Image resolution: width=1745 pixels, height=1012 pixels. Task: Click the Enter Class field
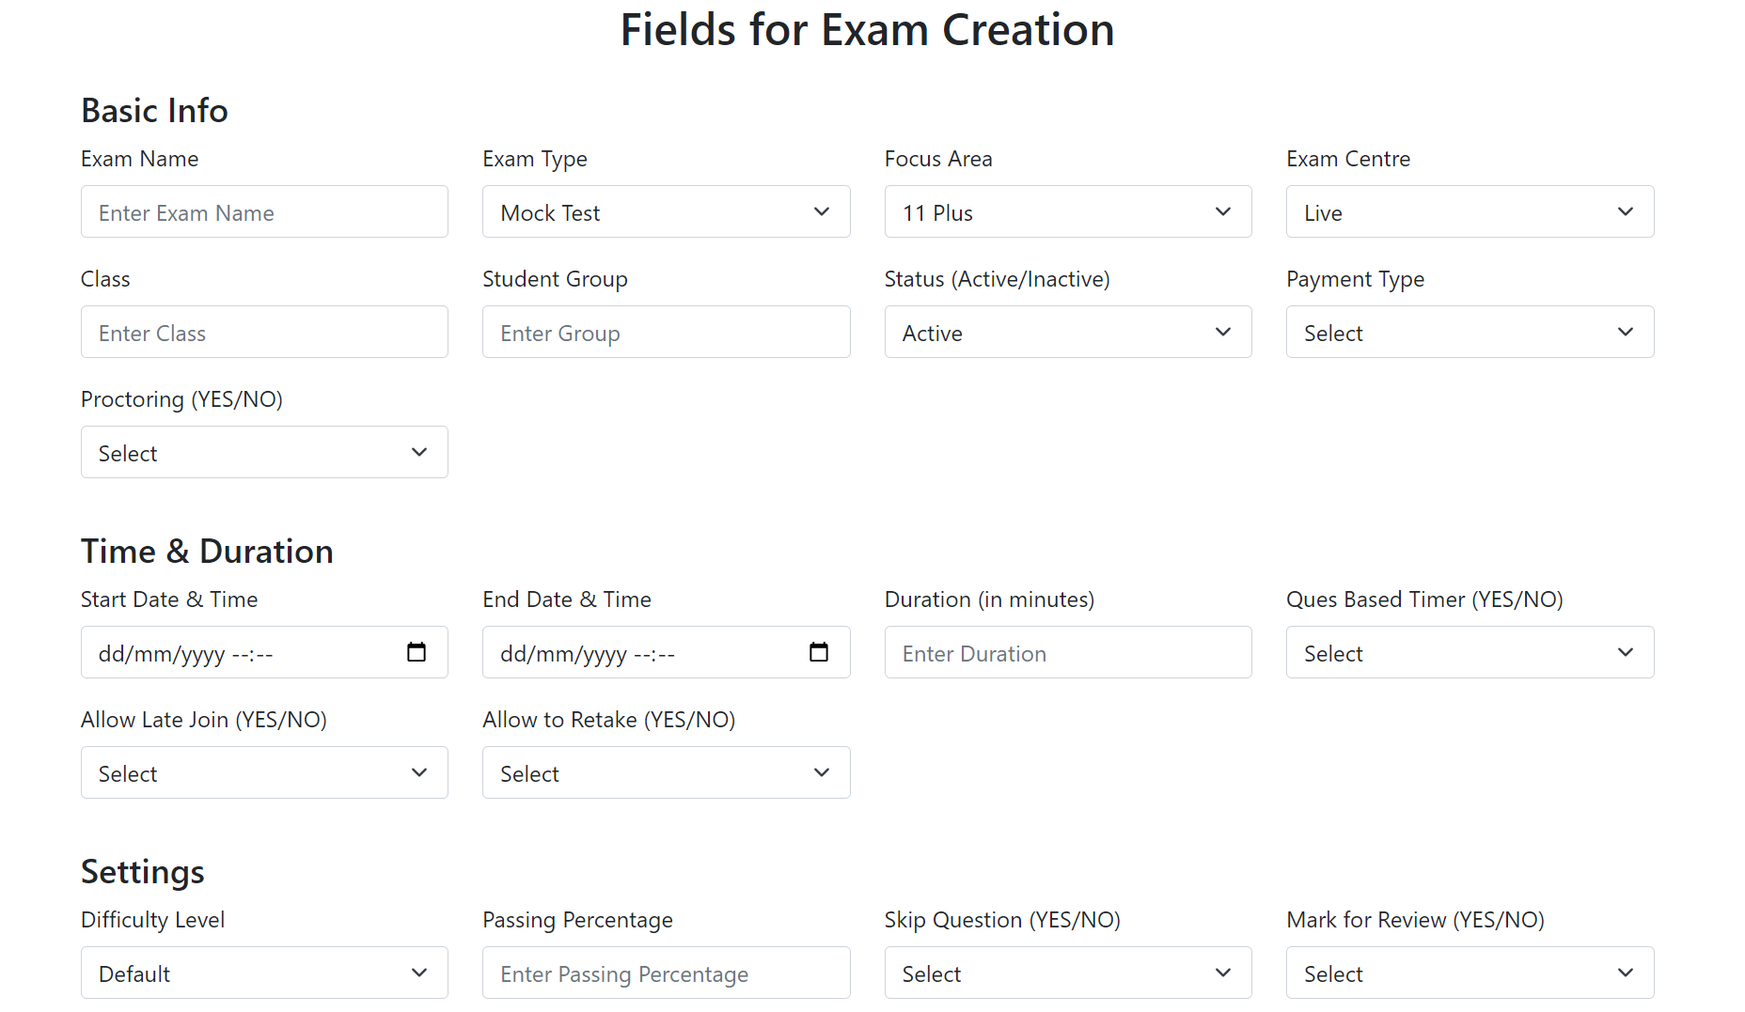pyautogui.click(x=264, y=332)
